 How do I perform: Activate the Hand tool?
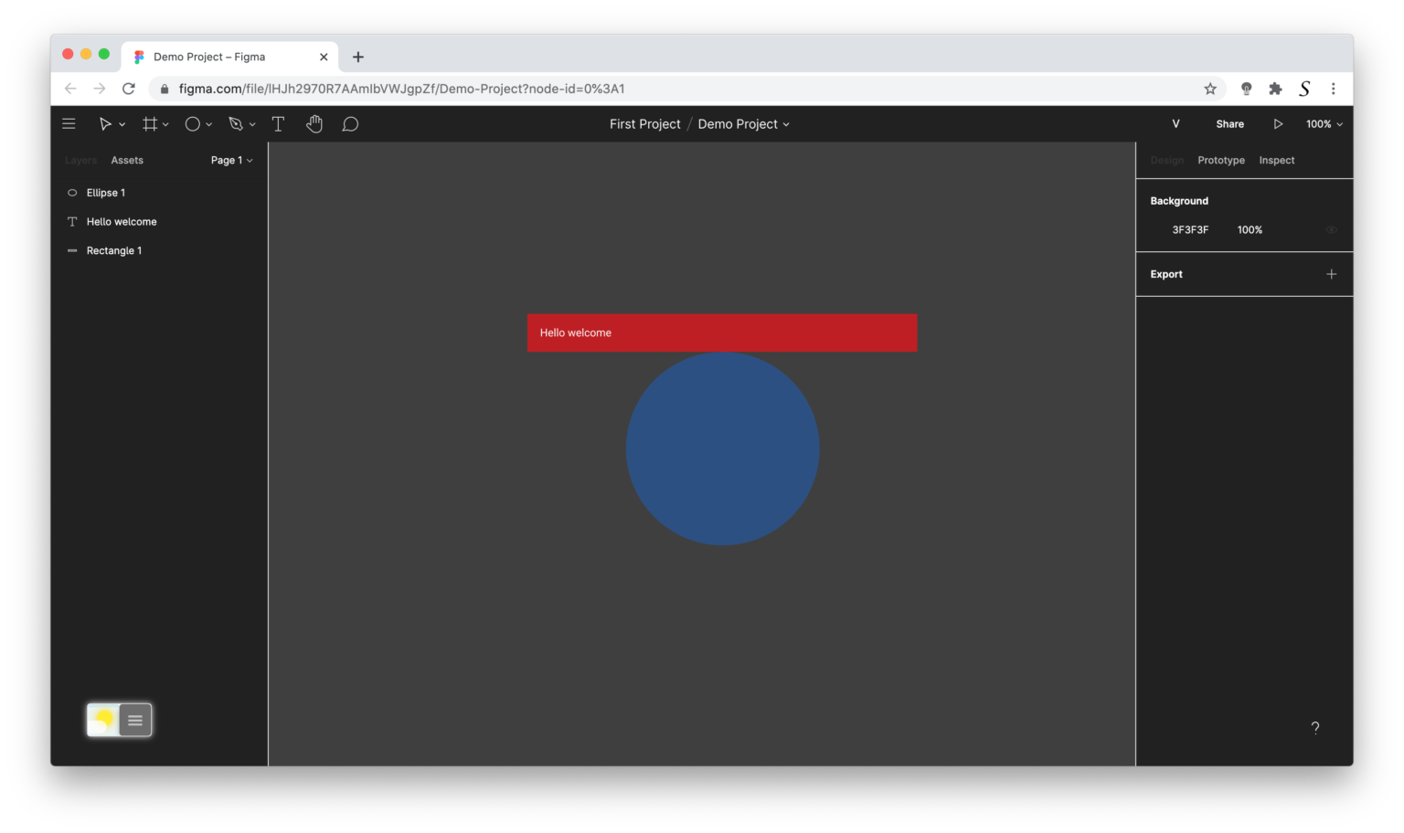point(314,123)
